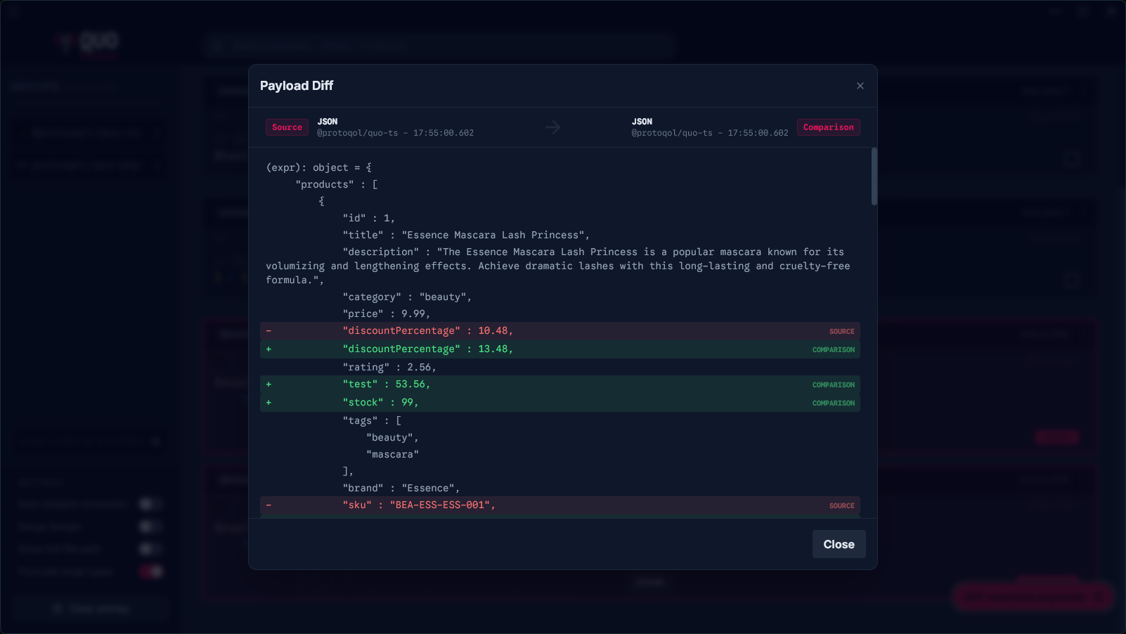
Task: Click the SOURCE tag on the sku row
Action: pos(842,506)
